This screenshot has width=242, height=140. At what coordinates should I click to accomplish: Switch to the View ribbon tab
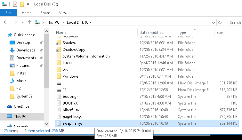pos(63,13)
